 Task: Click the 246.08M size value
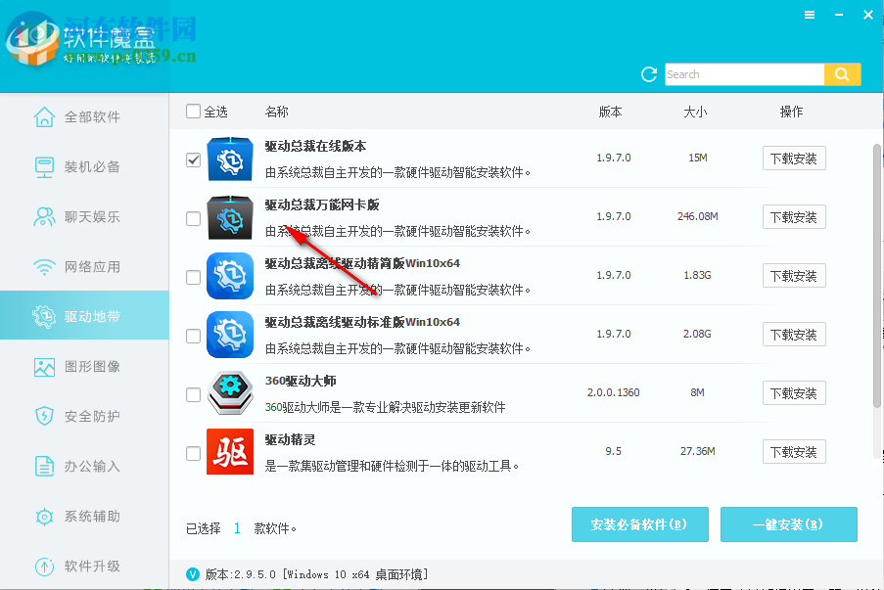click(x=697, y=216)
